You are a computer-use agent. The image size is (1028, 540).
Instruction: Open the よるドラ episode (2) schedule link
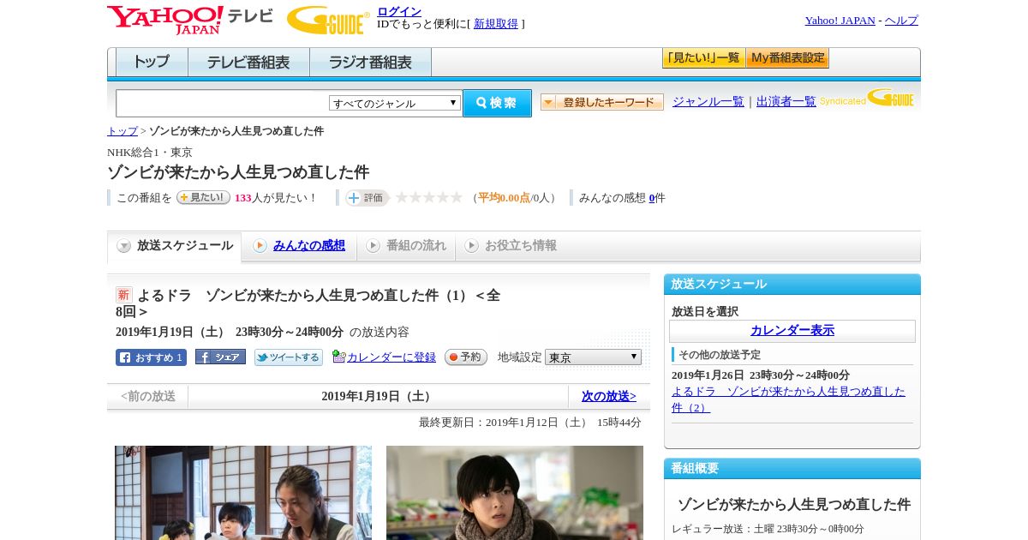(788, 399)
